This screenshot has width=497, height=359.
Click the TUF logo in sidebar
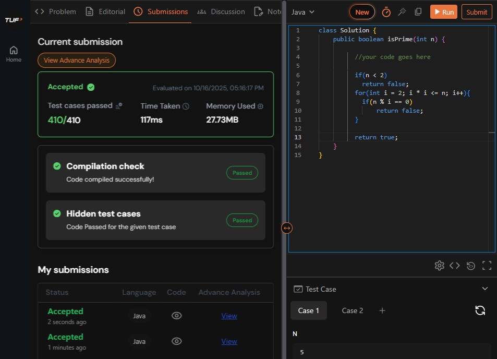click(14, 20)
